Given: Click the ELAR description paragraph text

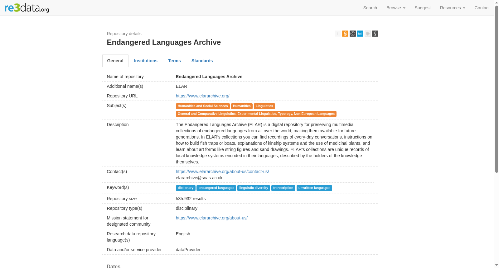Looking at the screenshot, I should [x=274, y=143].
